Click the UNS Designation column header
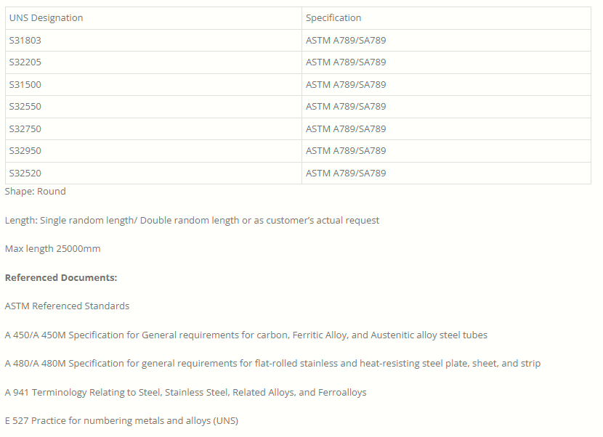 (x=46, y=18)
